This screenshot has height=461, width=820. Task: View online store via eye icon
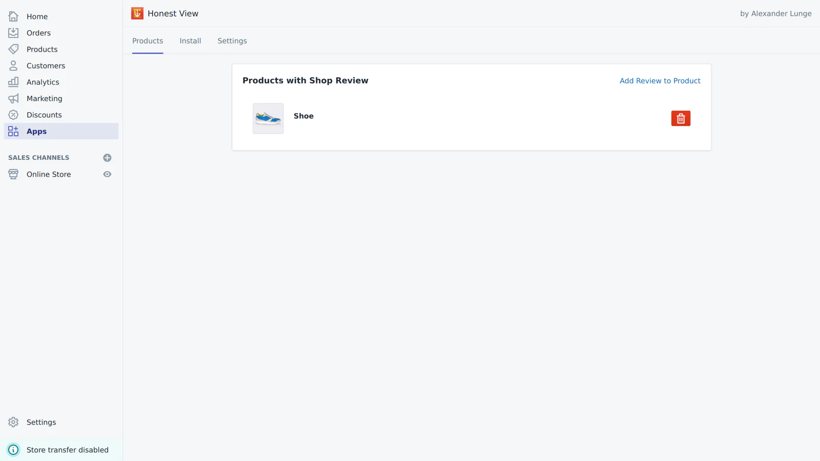click(x=107, y=174)
